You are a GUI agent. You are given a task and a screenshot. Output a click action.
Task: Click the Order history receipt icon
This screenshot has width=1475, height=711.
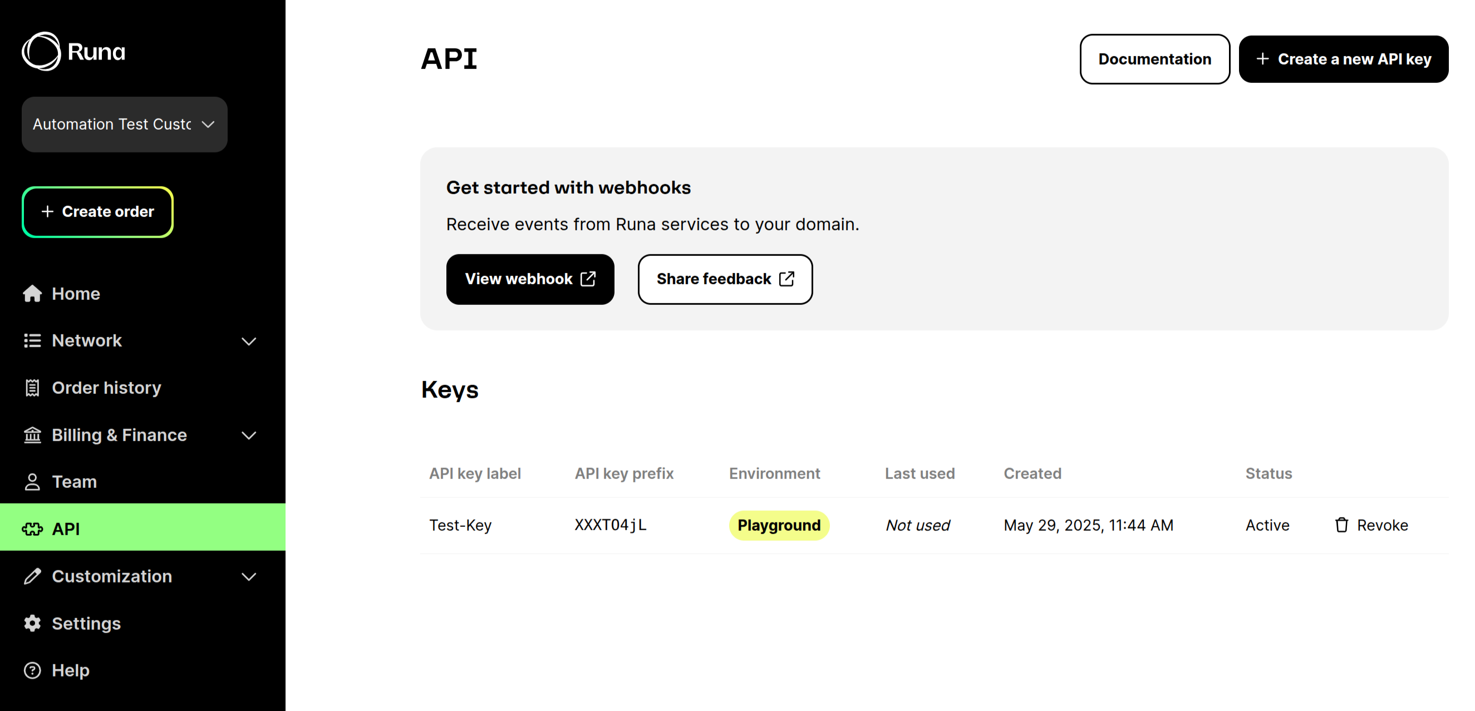tap(32, 388)
